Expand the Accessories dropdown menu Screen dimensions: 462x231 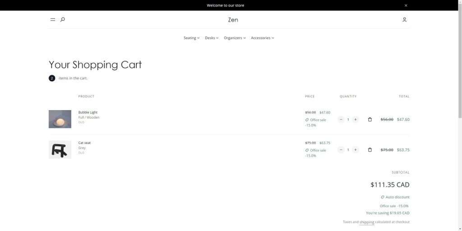[262, 38]
